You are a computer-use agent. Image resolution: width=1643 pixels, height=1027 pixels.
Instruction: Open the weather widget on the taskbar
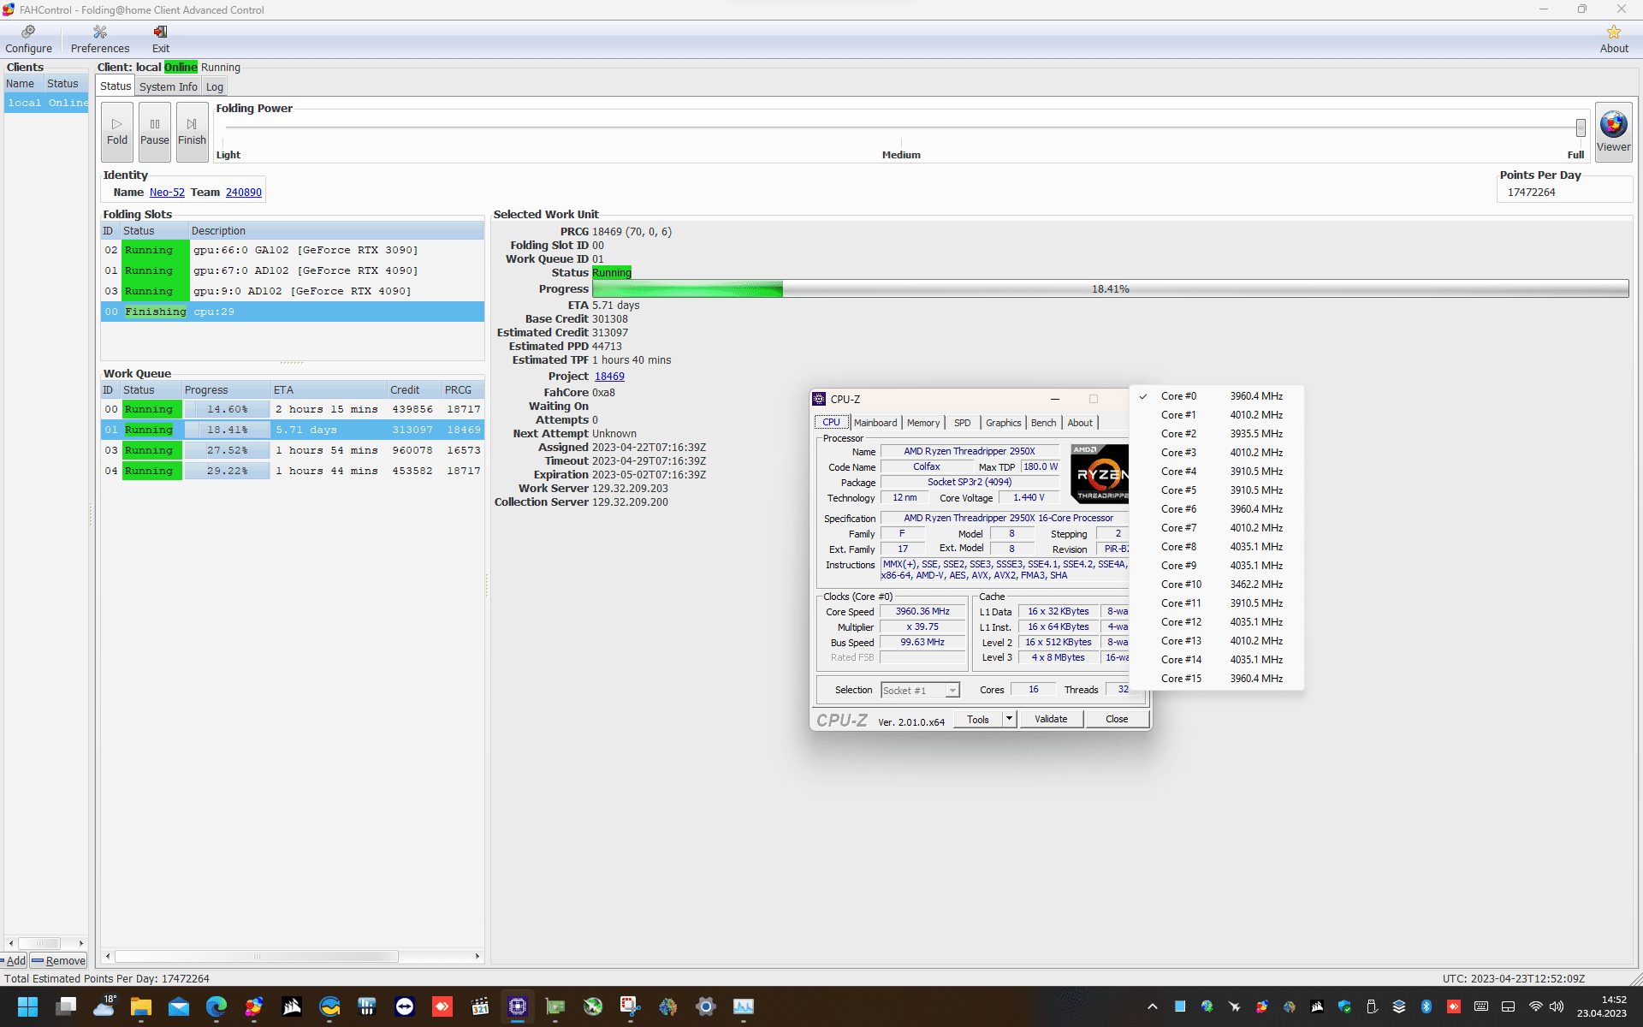coord(104,1006)
